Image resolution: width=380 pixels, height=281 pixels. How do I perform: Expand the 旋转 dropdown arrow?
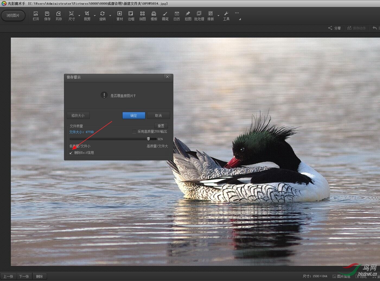tap(110, 16)
